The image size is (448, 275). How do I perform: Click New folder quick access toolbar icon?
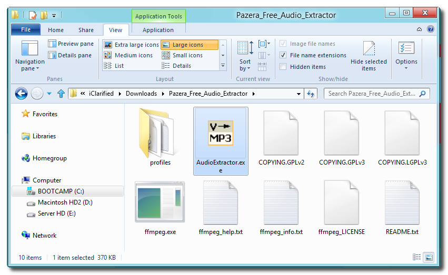point(44,15)
